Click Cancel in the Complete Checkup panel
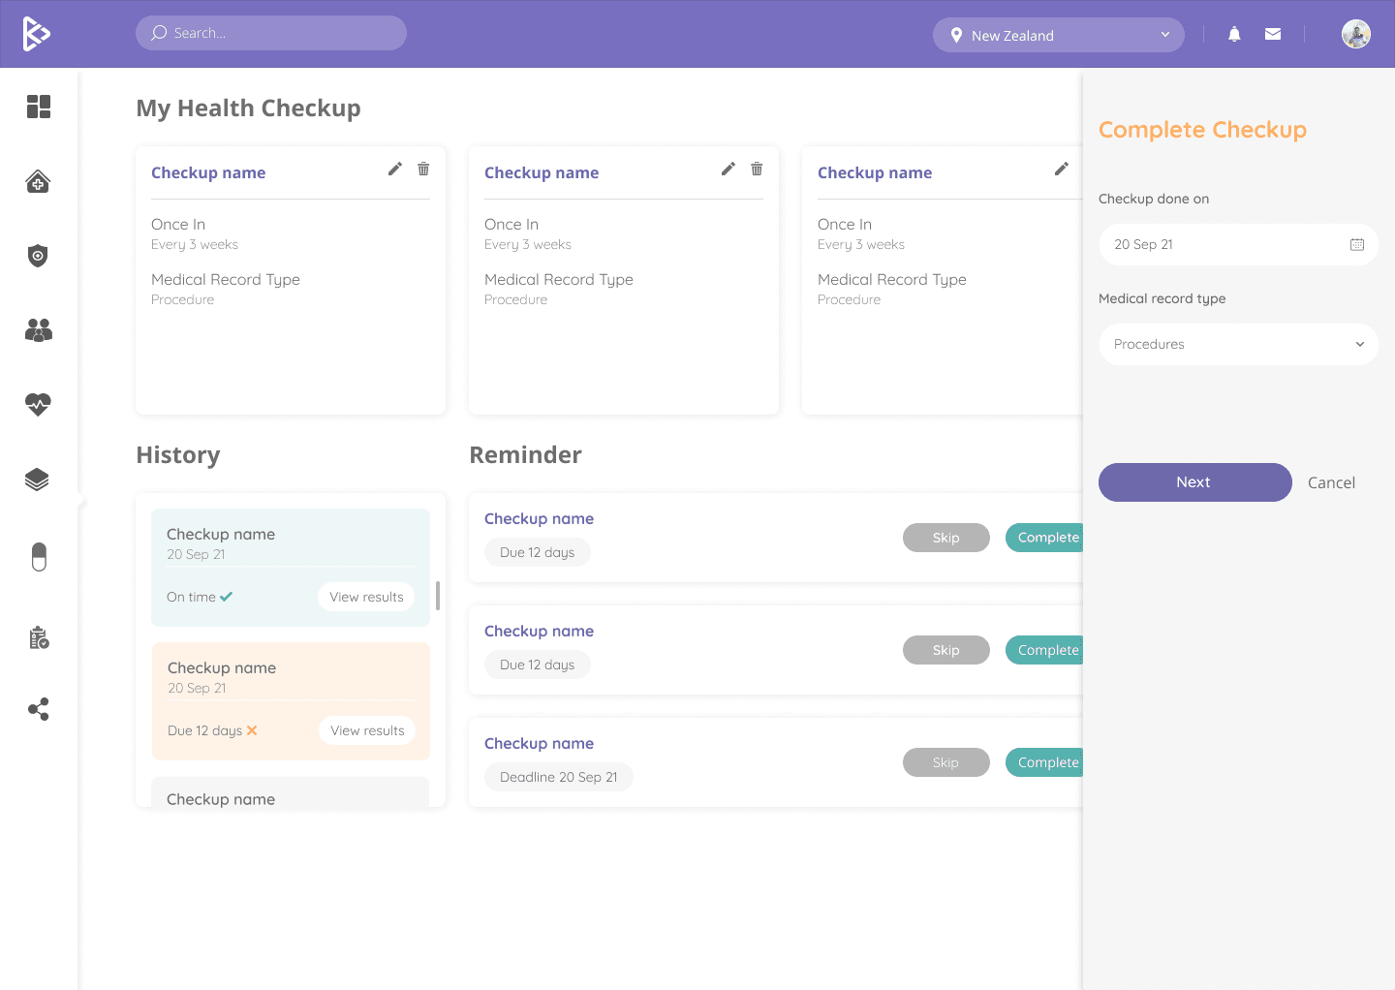 coord(1331,481)
